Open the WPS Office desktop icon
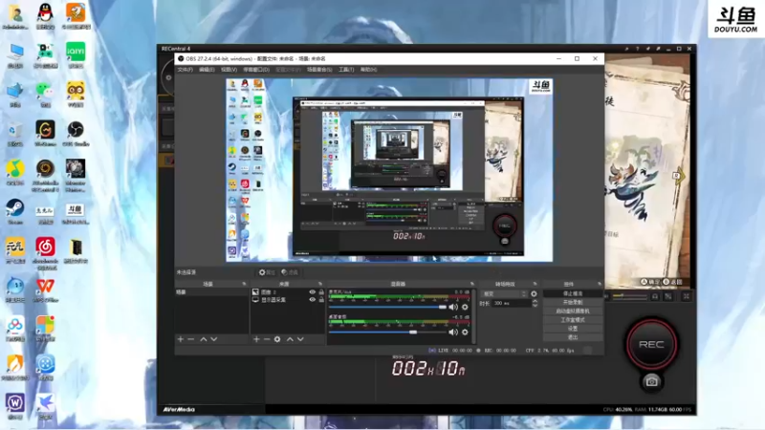The height and width of the screenshot is (430, 765). click(45, 290)
